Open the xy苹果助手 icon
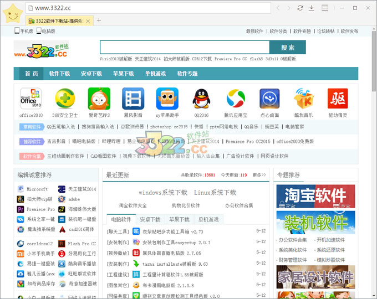Screen dimensions: 377x299 (x=167, y=99)
